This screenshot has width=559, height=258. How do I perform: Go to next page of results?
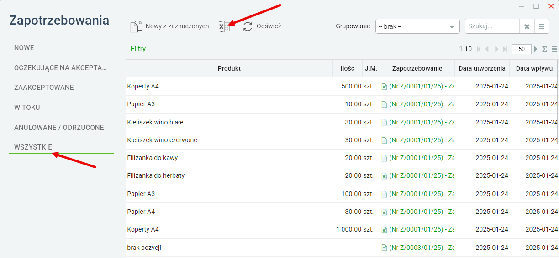496,49
